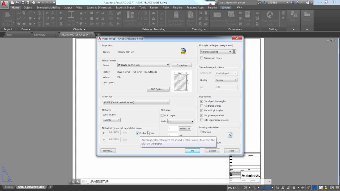Viewport: 340px width, 191px height.
Task: Click the isolate objects shapes icon
Action: (x=309, y=188)
